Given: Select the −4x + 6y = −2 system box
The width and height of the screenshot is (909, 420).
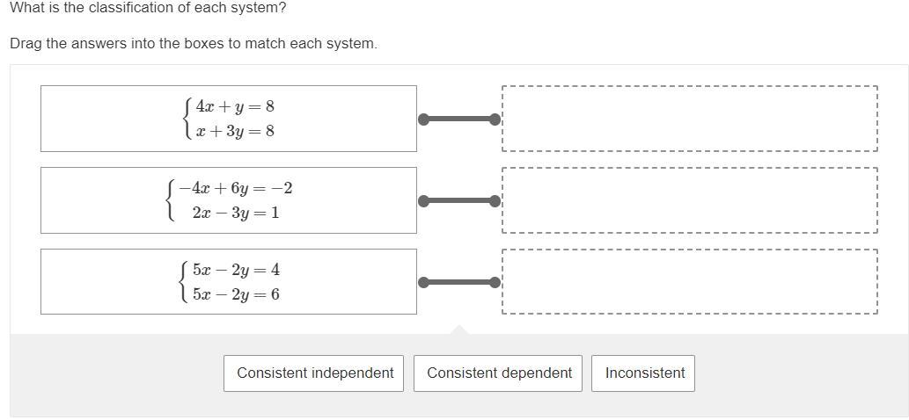Looking at the screenshot, I should pos(229,200).
